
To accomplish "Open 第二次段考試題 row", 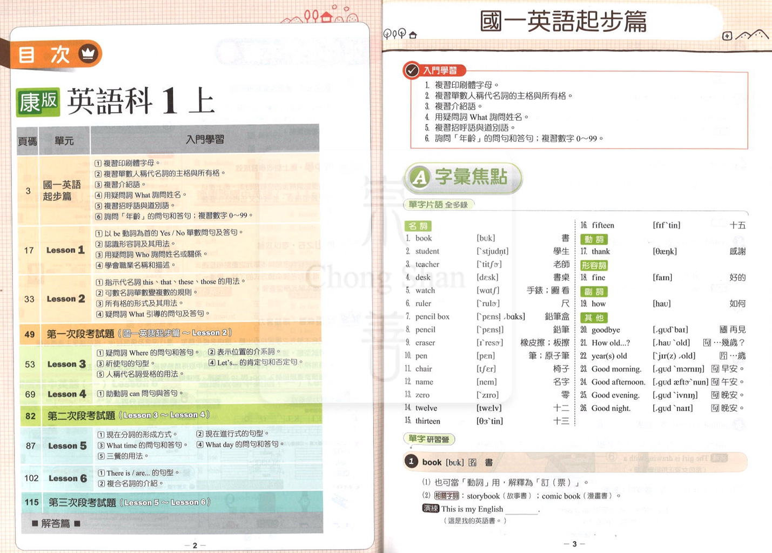I will (171, 415).
